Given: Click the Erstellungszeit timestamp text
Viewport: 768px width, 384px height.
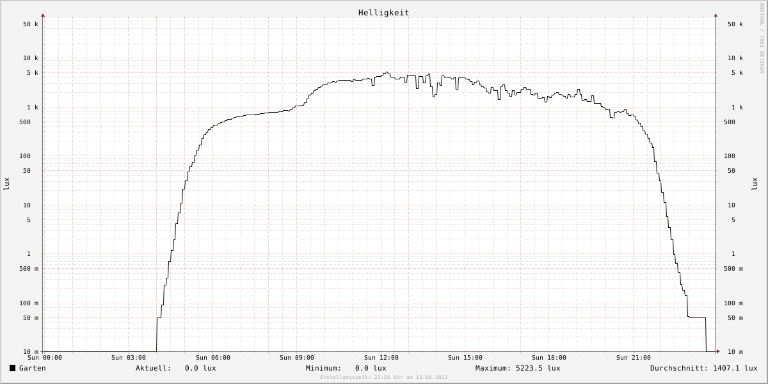Looking at the screenshot, I should [x=384, y=378].
